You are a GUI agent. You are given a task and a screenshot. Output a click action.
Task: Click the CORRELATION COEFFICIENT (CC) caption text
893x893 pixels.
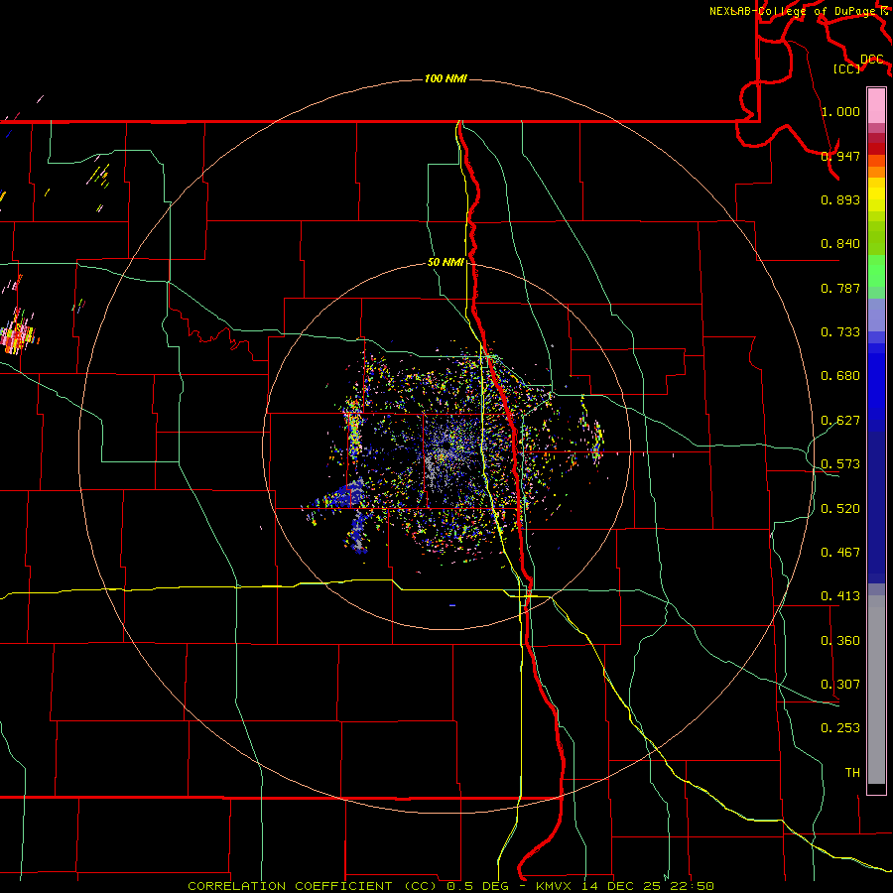[x=313, y=886]
